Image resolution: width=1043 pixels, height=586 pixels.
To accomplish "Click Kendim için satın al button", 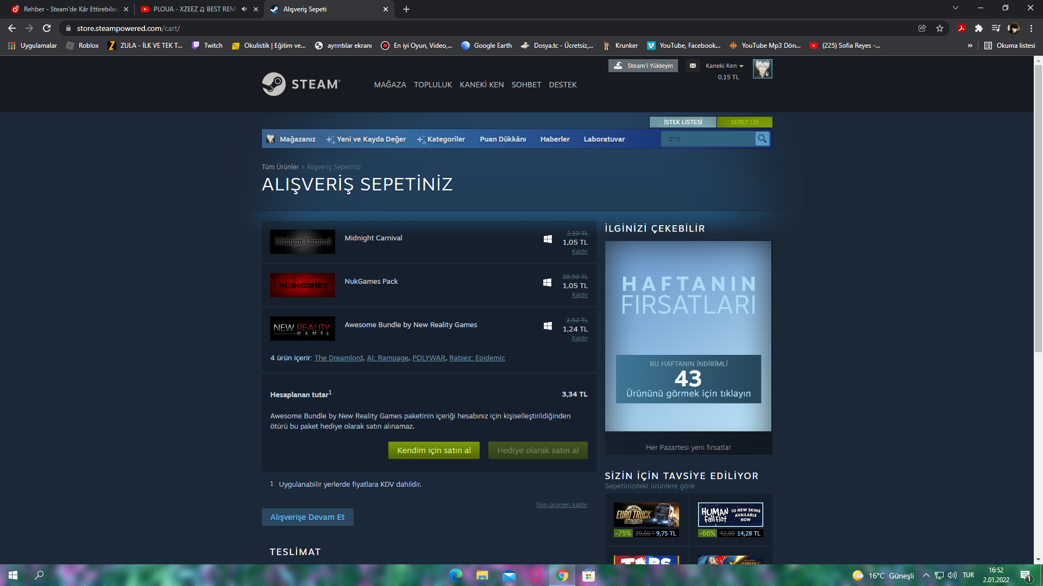I will (x=433, y=450).
